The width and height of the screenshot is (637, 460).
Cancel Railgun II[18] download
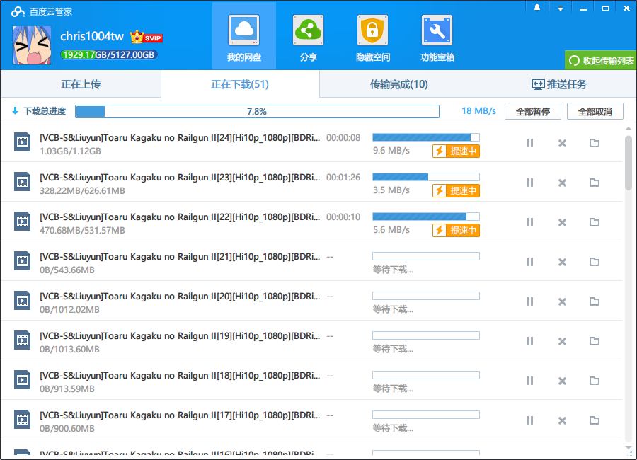click(x=562, y=381)
